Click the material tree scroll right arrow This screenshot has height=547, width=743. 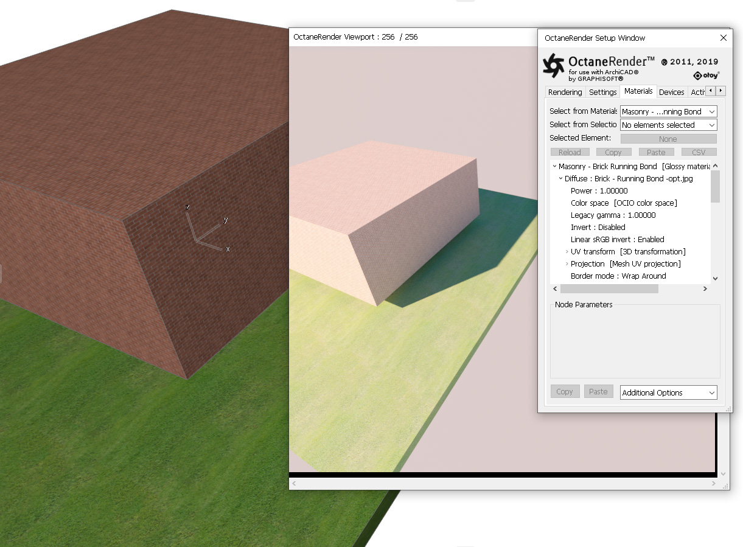[705, 288]
